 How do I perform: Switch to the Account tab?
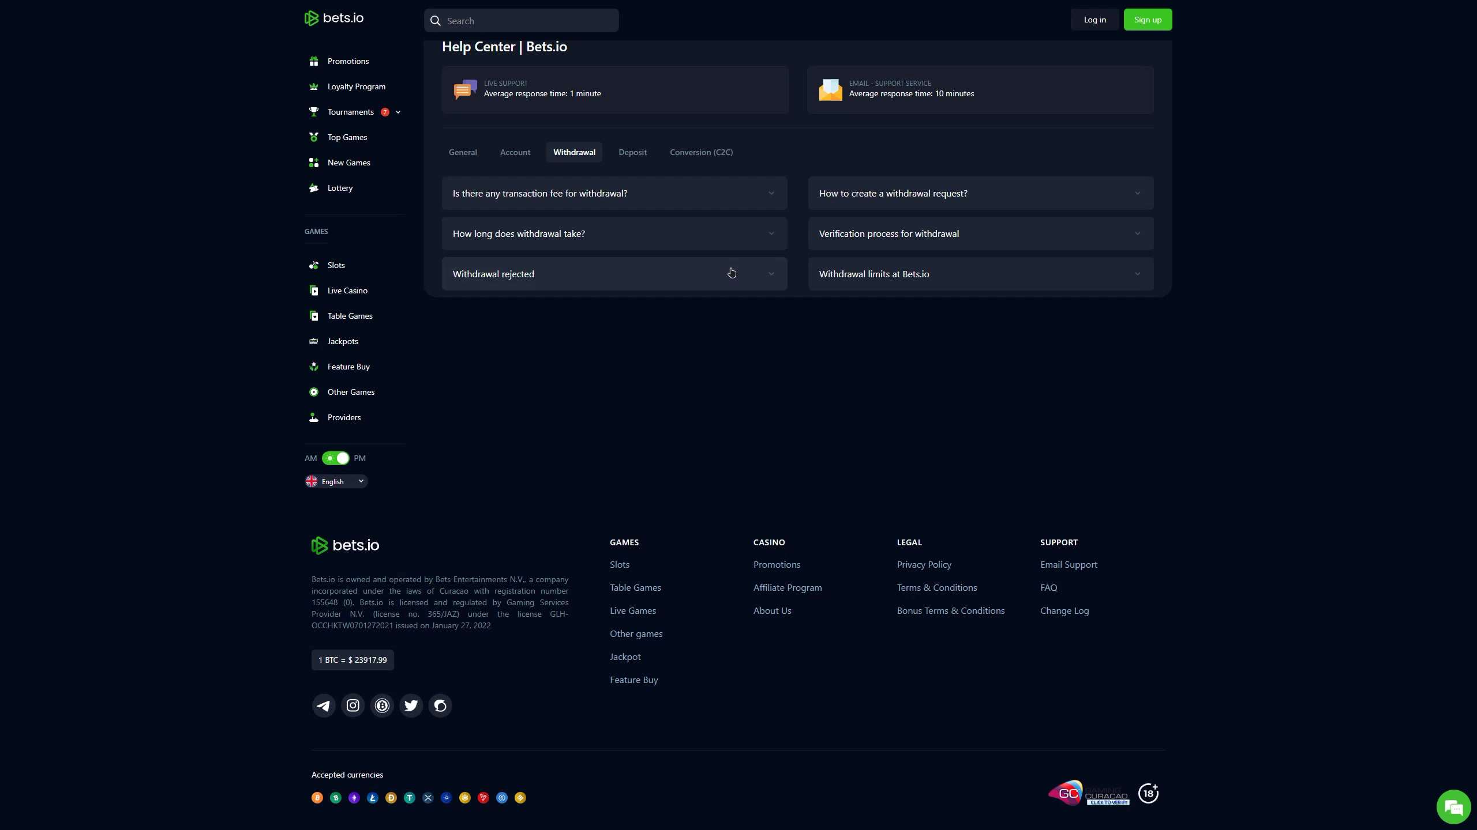[x=515, y=152]
